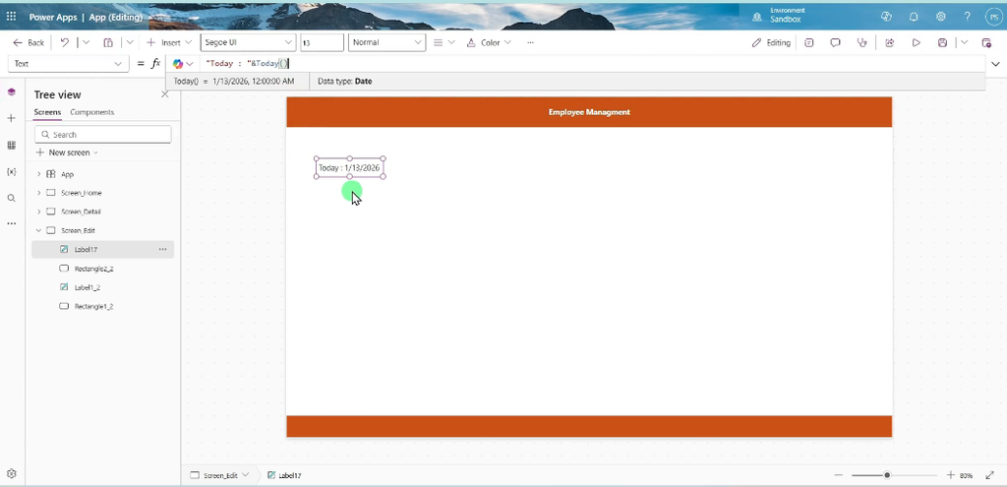This screenshot has height=487, width=1007.
Task: Open the Normal font weight dropdown
Action: [386, 42]
